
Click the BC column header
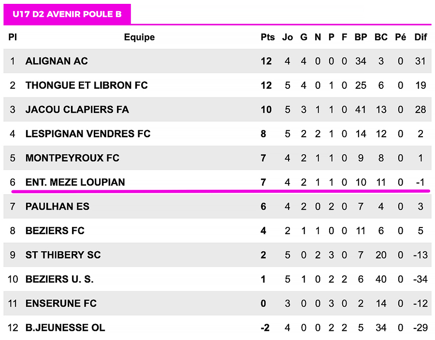coord(381,37)
